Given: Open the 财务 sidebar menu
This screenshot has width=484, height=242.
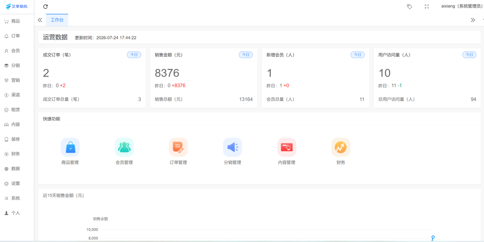Looking at the screenshot, I should click(17, 154).
